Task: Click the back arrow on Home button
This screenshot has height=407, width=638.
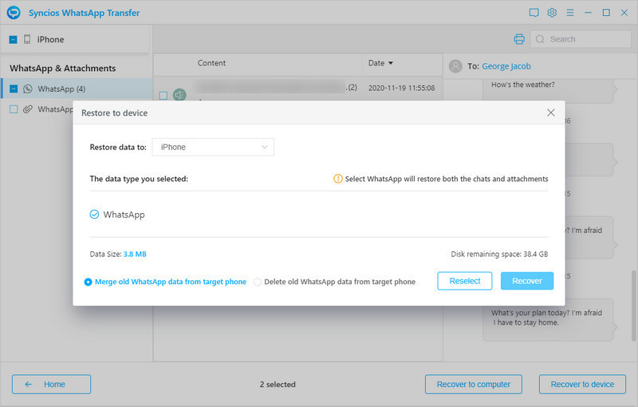Action: [28, 384]
